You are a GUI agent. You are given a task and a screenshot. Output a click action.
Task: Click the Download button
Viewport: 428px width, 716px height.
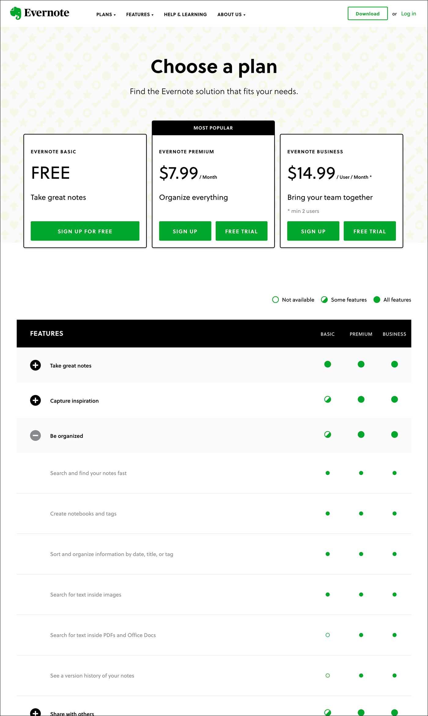(x=368, y=13)
